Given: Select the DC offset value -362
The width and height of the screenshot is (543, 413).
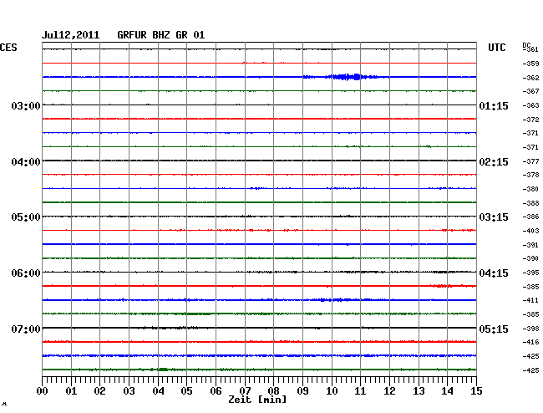Looking at the screenshot, I should pyautogui.click(x=530, y=78).
